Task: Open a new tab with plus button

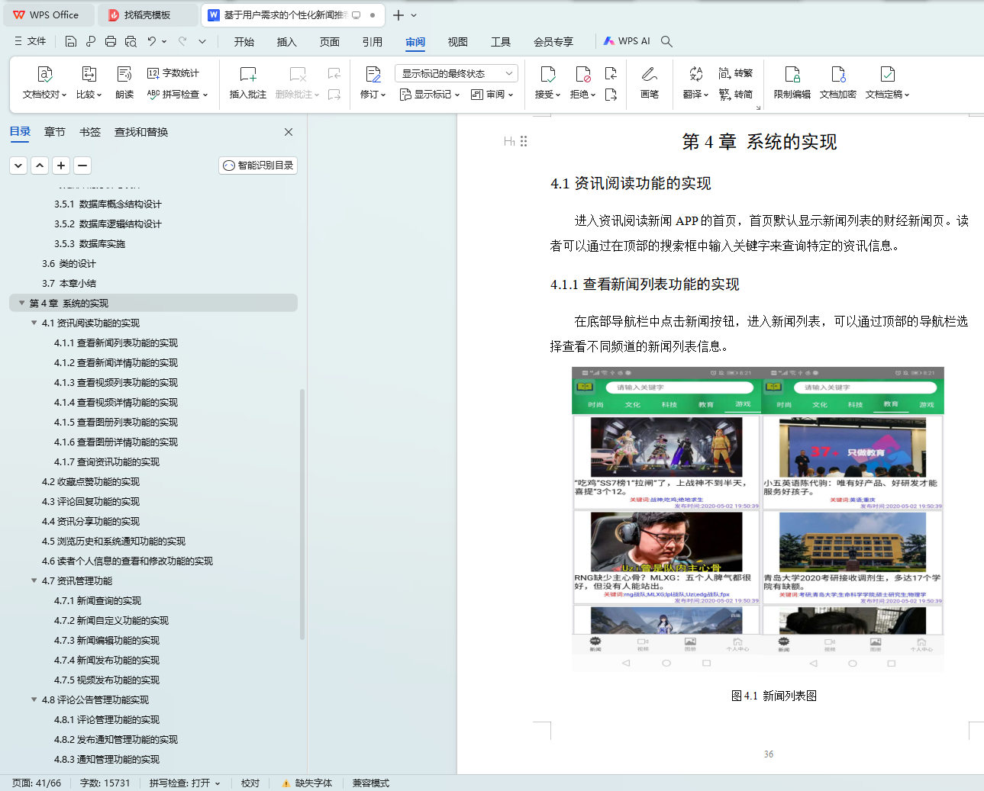Action: click(x=398, y=15)
